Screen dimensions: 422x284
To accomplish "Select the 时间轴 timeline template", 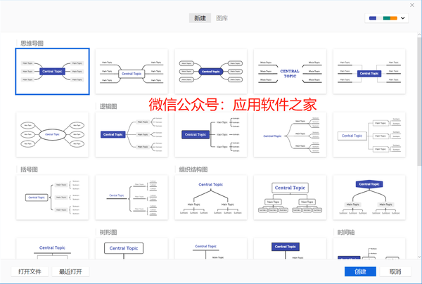I will pyautogui.click(x=369, y=253).
